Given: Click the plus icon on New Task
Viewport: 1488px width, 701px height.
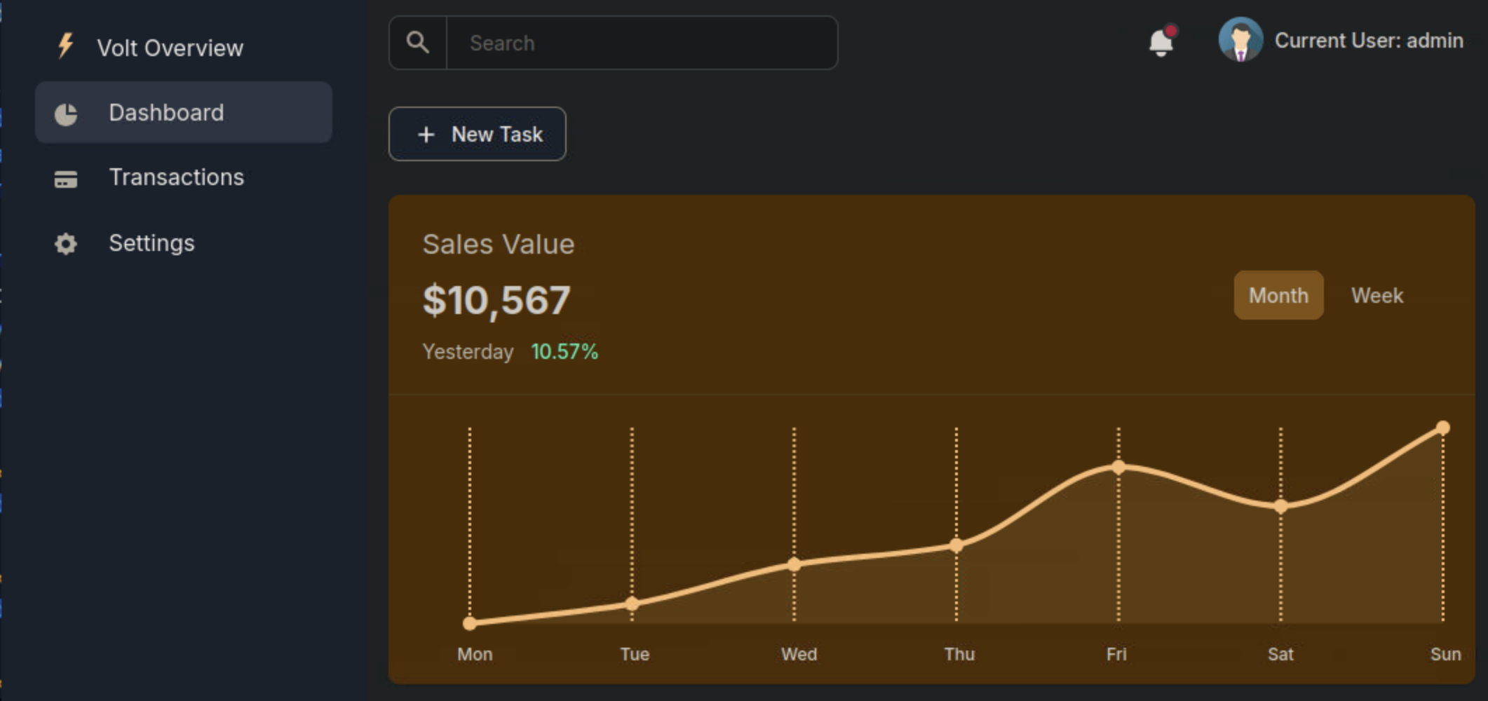Looking at the screenshot, I should coord(426,135).
